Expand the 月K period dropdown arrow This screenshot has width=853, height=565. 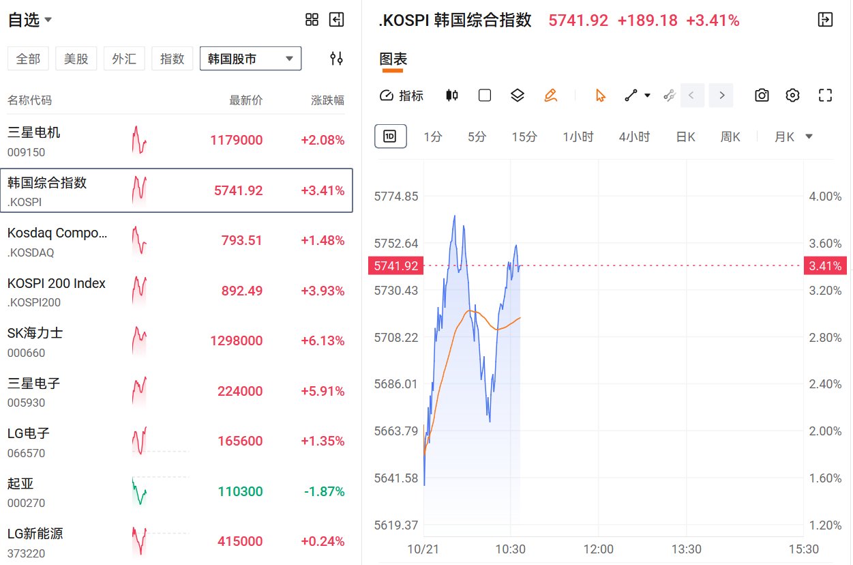click(809, 136)
